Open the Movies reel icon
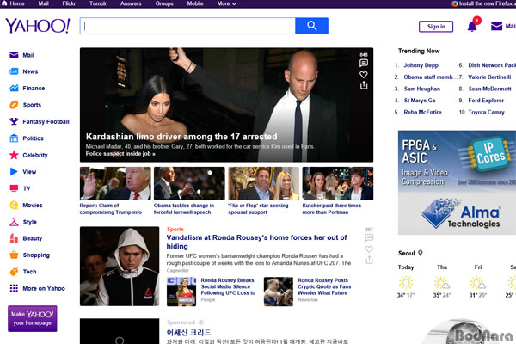The image size is (516, 344). 14,205
